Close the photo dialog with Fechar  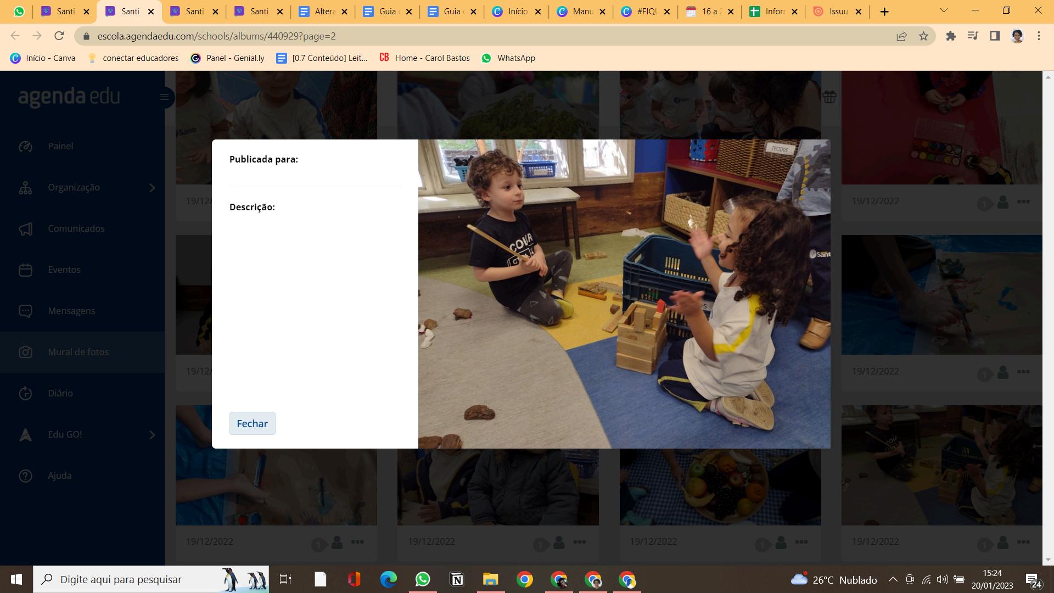pos(252,423)
